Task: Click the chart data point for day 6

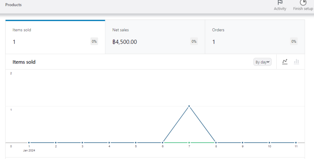Action: [163, 143]
